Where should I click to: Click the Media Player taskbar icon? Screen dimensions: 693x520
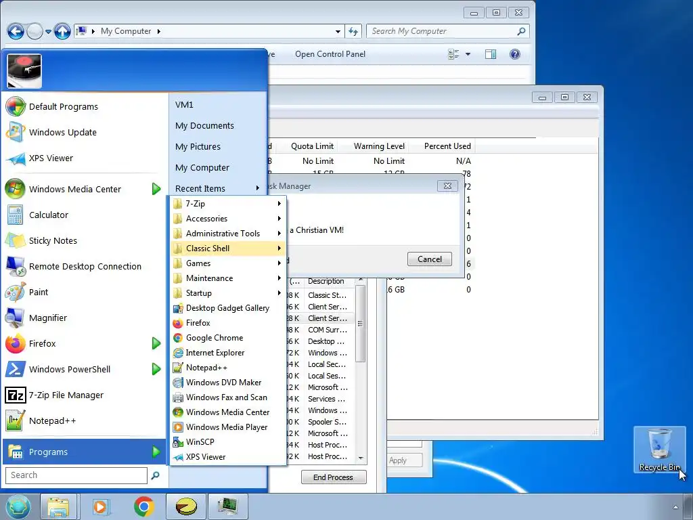(102, 506)
